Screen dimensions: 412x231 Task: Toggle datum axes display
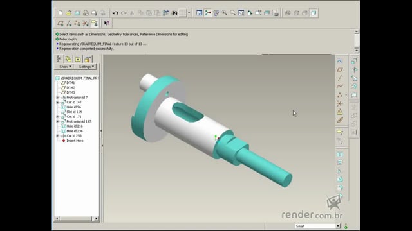pos(69,23)
